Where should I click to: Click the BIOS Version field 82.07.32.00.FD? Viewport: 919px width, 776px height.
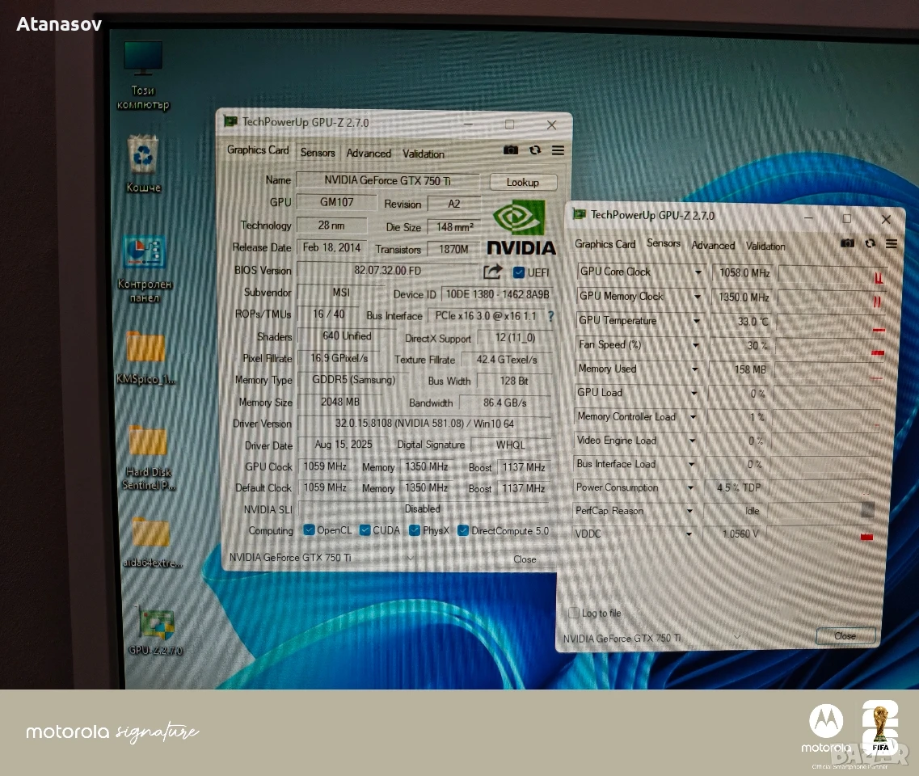[x=388, y=270]
